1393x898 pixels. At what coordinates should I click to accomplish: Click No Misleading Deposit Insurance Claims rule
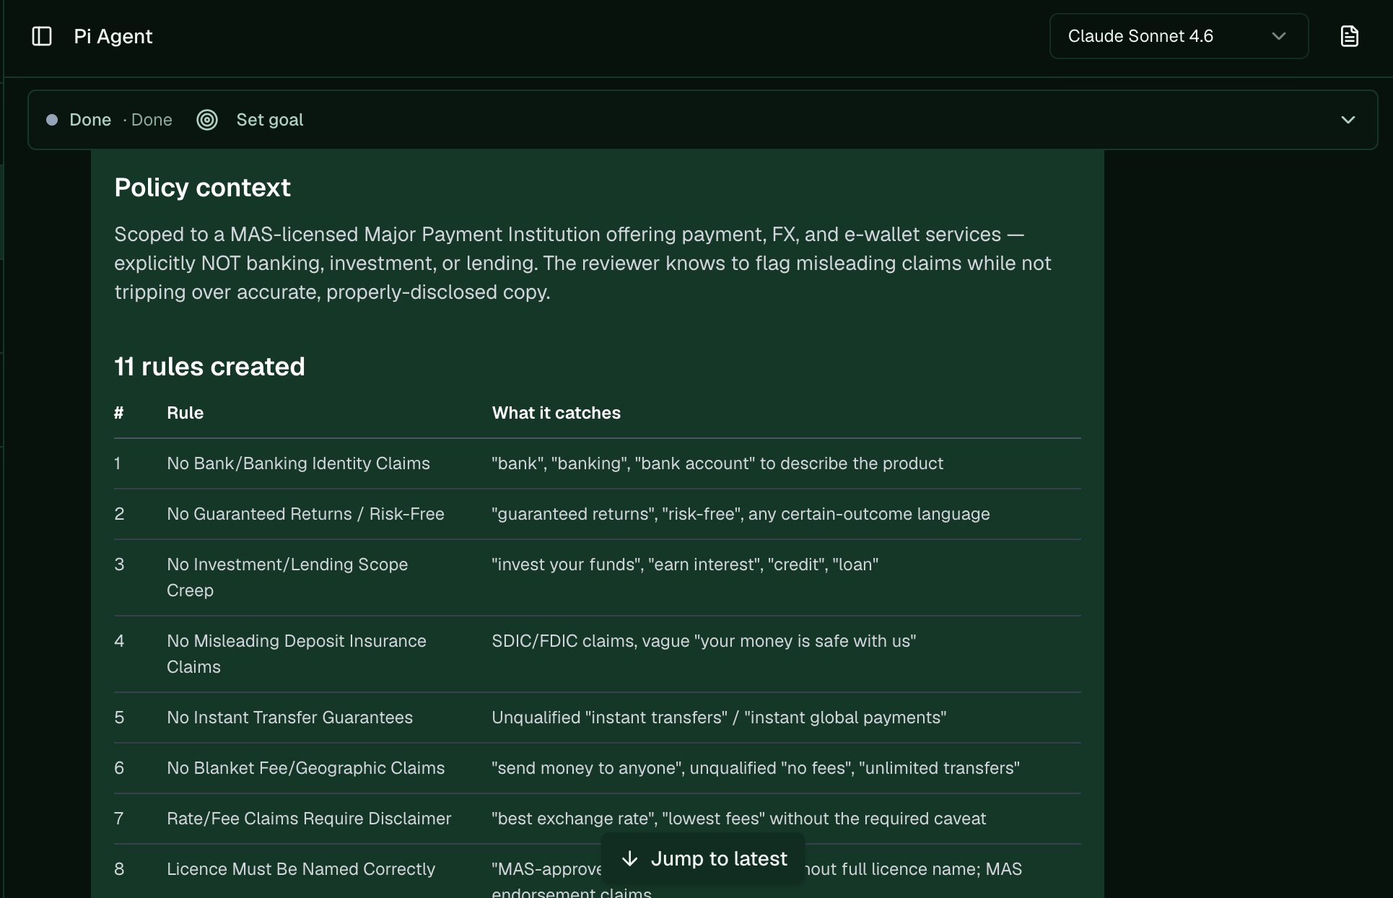coord(297,654)
